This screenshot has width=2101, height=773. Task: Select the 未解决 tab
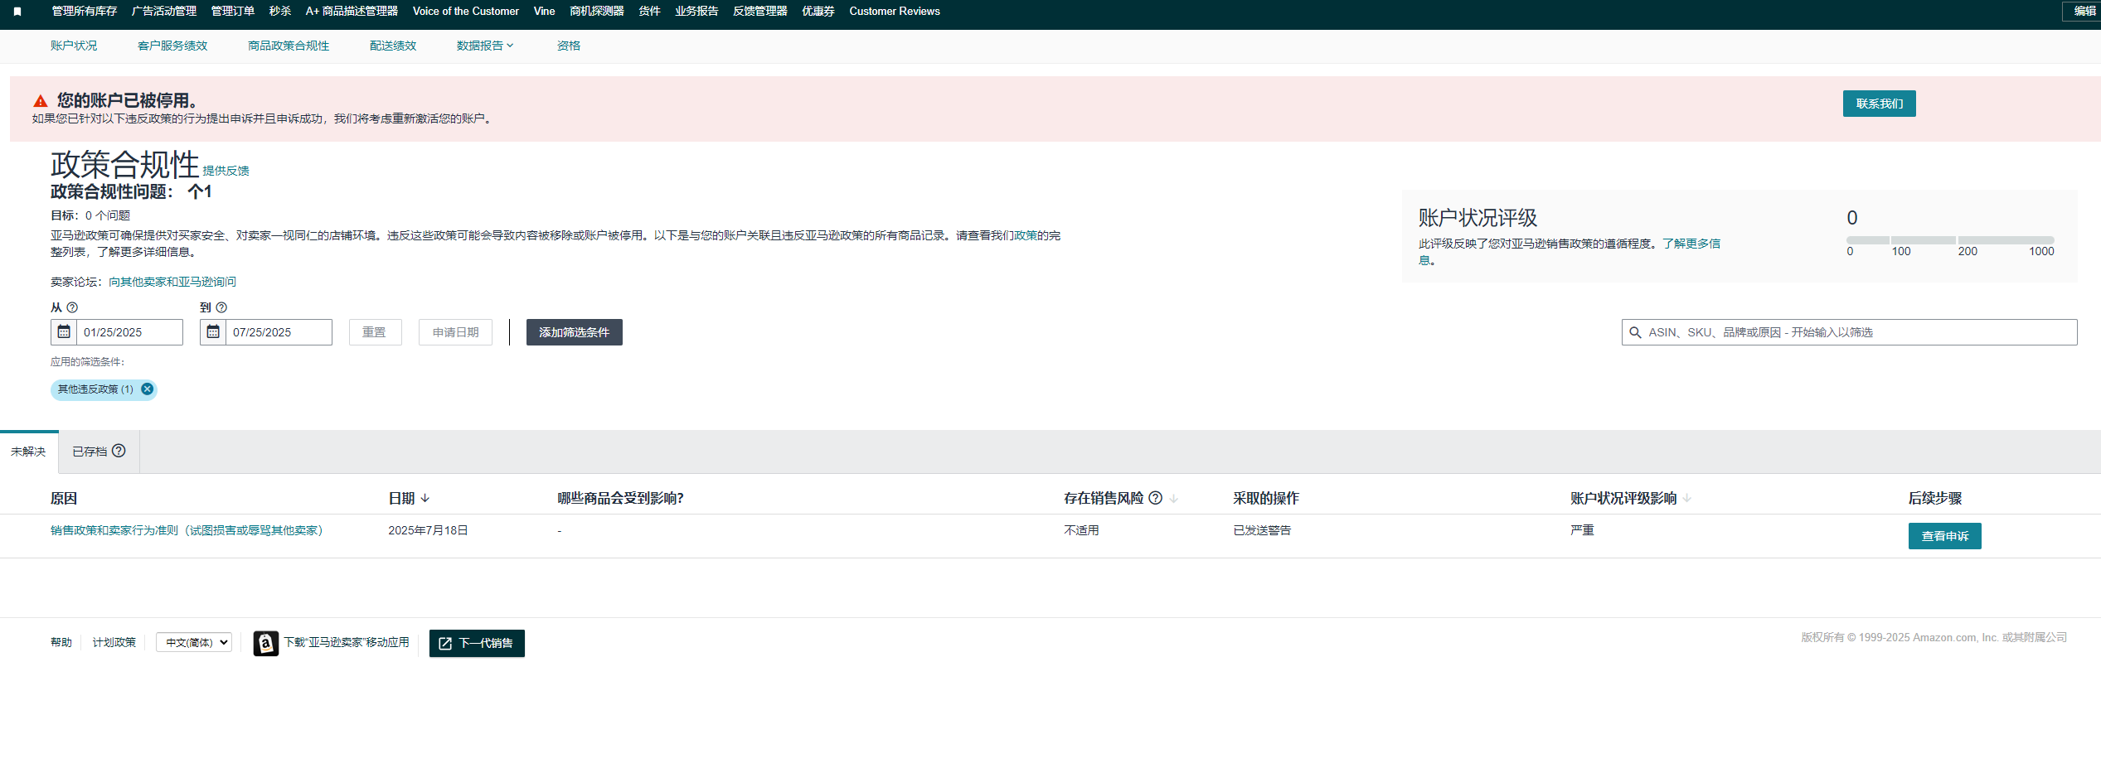(x=29, y=452)
